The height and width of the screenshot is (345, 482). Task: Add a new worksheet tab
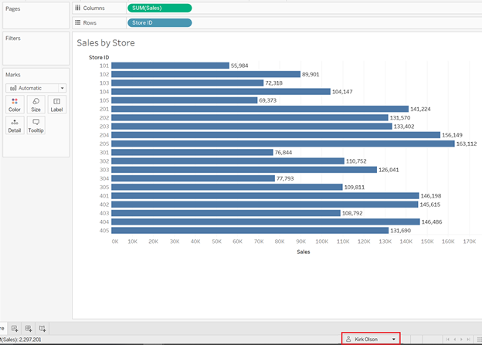tap(15, 329)
